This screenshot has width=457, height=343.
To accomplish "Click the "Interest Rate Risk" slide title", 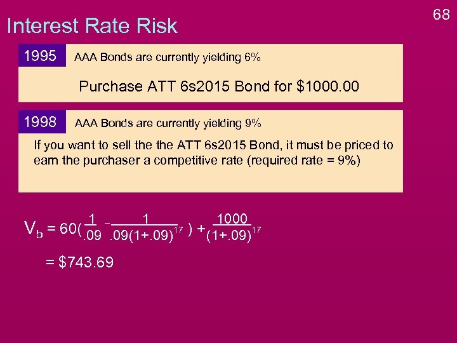I will (x=91, y=26).
